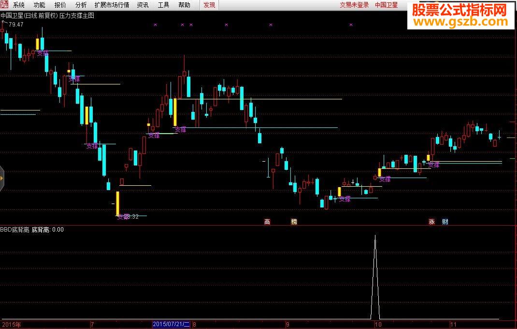Click the 高 info marker
This screenshot has height=329, width=517.
point(267,221)
